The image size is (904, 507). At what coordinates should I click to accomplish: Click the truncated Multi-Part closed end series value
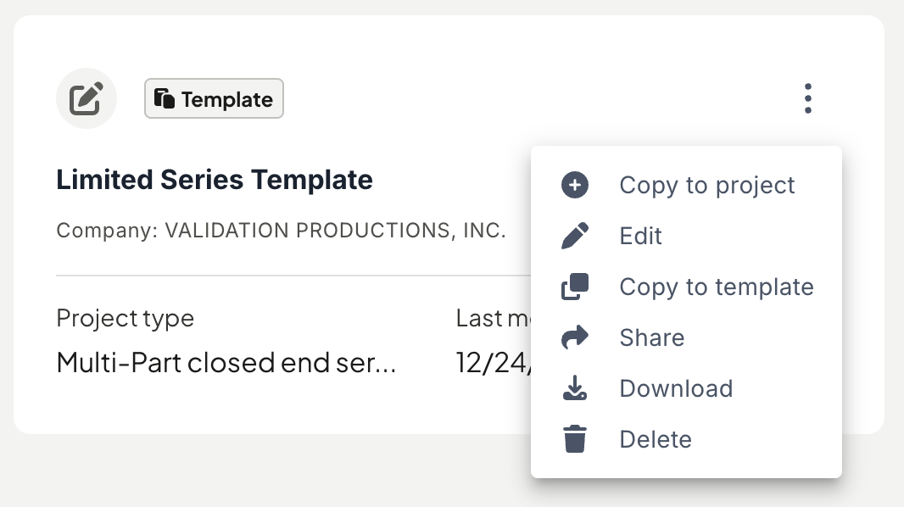[x=226, y=363]
